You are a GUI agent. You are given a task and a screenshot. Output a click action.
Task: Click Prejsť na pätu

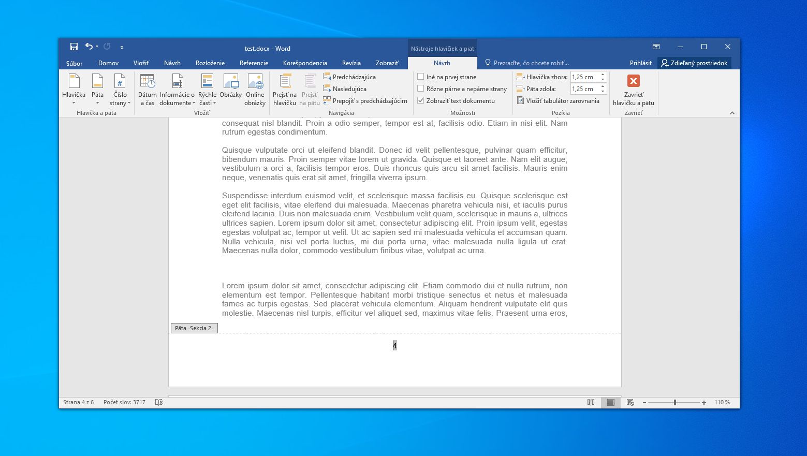(x=310, y=89)
